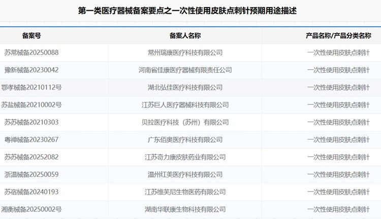Click the 产品名称/产品分类名称 column header
The width and height of the screenshot is (381, 219).
click(338, 36)
